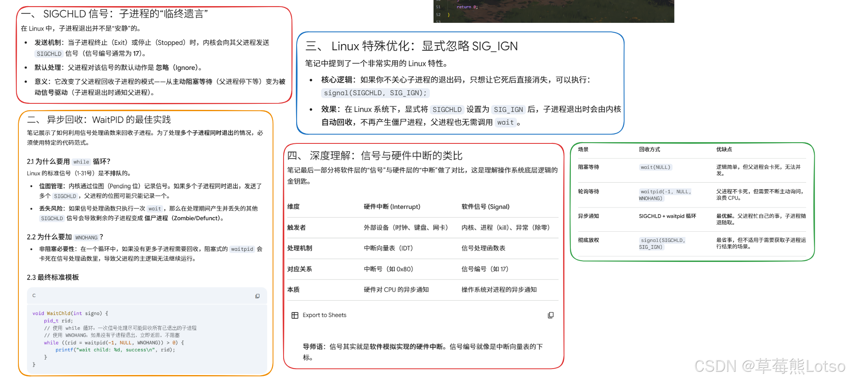
Task: Open the Export to Sheets link
Action: click(x=324, y=315)
